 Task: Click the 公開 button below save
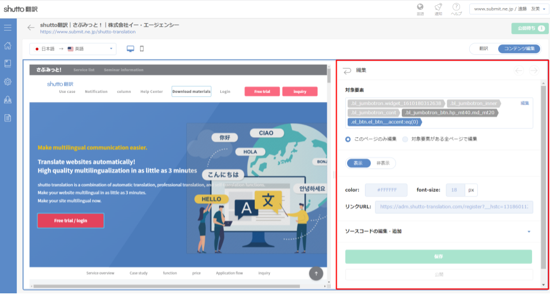point(439,275)
